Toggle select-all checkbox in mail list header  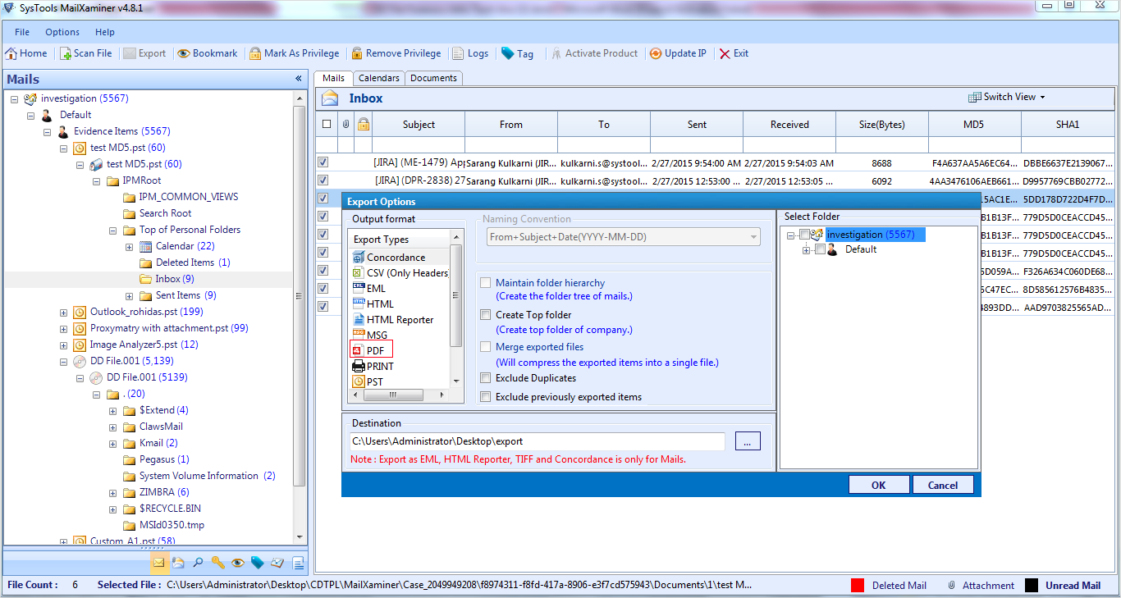(x=327, y=125)
